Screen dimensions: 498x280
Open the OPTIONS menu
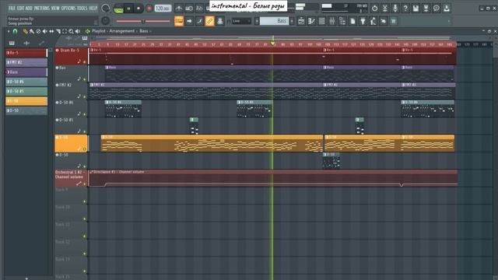point(68,8)
